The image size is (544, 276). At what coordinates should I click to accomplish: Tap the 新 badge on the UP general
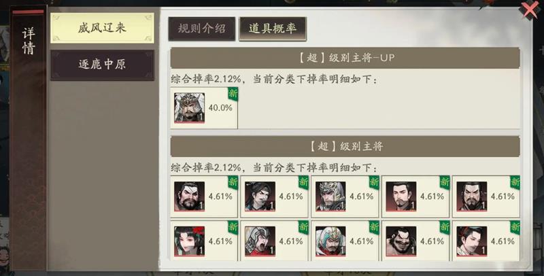(233, 94)
